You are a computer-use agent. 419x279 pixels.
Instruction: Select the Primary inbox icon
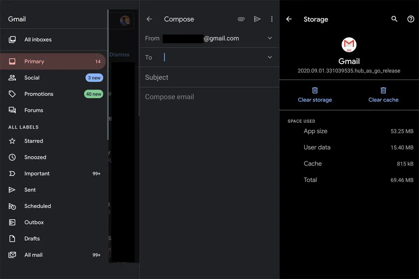(x=12, y=61)
